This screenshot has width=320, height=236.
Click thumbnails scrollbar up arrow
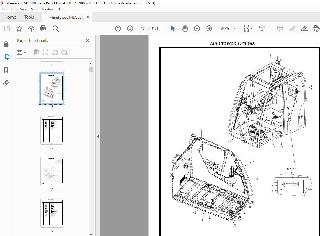pyautogui.click(x=91, y=63)
